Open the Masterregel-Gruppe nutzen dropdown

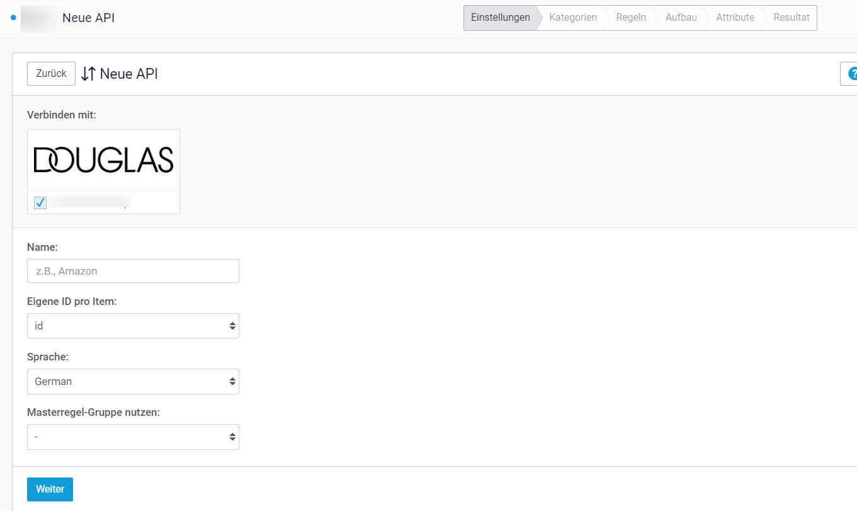pos(133,437)
